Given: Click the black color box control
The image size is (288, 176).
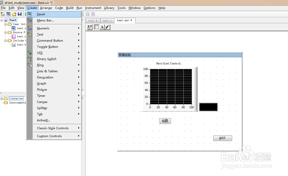Looking at the screenshot, I should tap(208, 107).
